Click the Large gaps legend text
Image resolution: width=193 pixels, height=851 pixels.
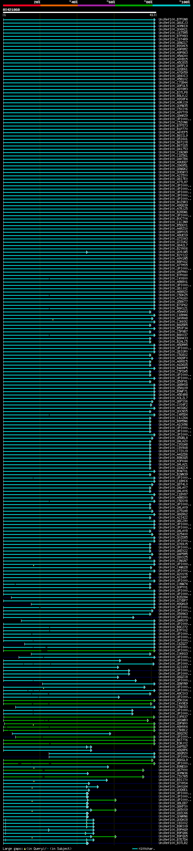point(37,849)
